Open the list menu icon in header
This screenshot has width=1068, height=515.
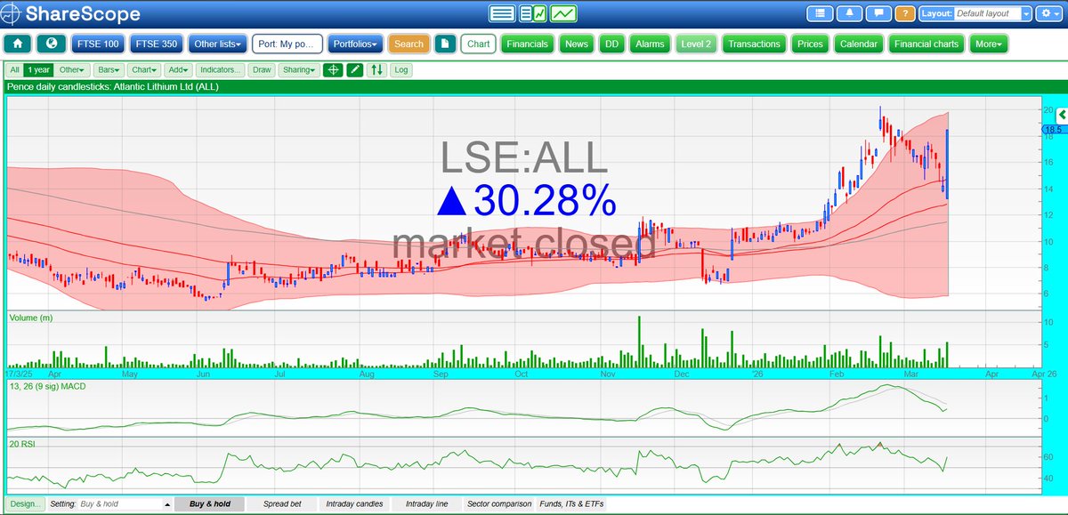pos(820,13)
